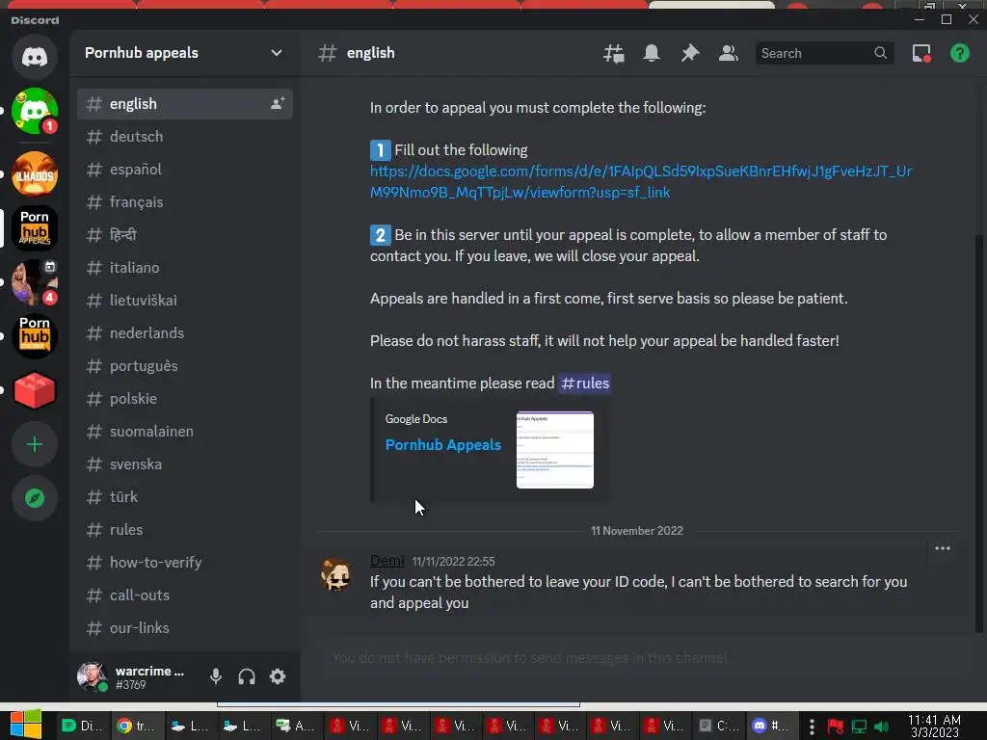The image size is (987, 740).
Task: Open the green Discord server with 1 notification
Action: [x=35, y=112]
